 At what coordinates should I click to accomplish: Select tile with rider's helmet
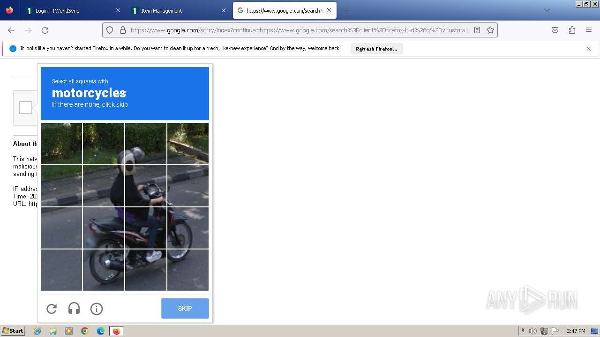(x=146, y=144)
